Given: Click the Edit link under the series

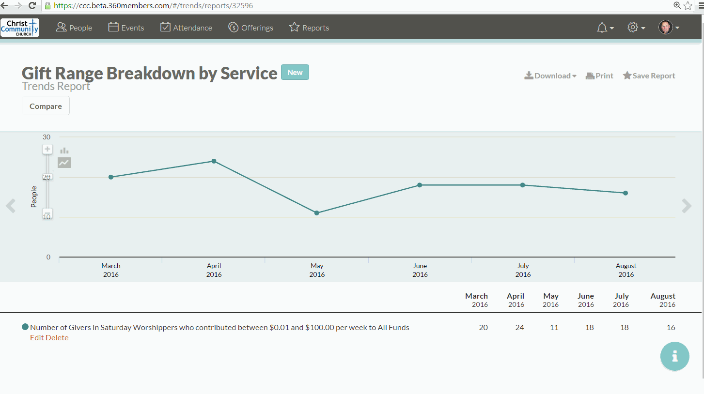Looking at the screenshot, I should [37, 338].
